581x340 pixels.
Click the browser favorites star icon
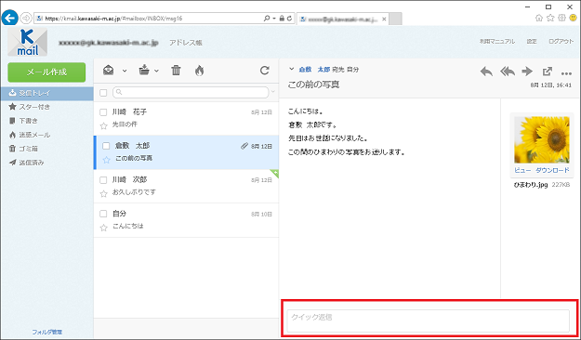pos(550,18)
